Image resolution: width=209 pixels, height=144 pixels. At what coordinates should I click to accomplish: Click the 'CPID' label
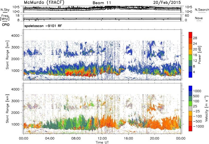pos(6,25)
